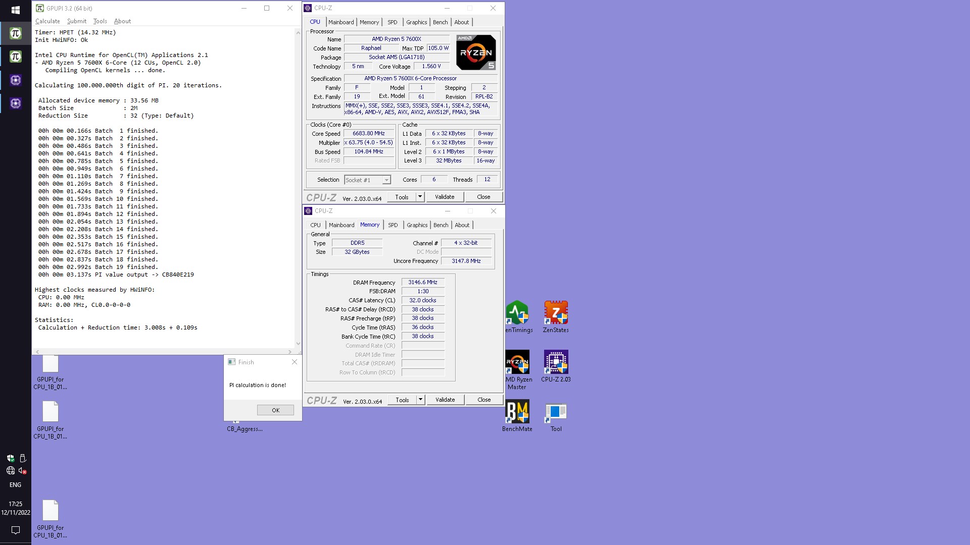Open the Calculate menu in GPUPI
Viewport: 970px width, 545px height.
47,21
